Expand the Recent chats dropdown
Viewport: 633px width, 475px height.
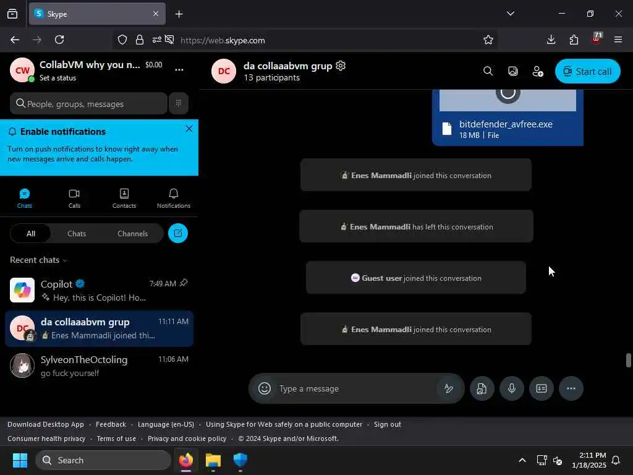pyautogui.click(x=39, y=260)
